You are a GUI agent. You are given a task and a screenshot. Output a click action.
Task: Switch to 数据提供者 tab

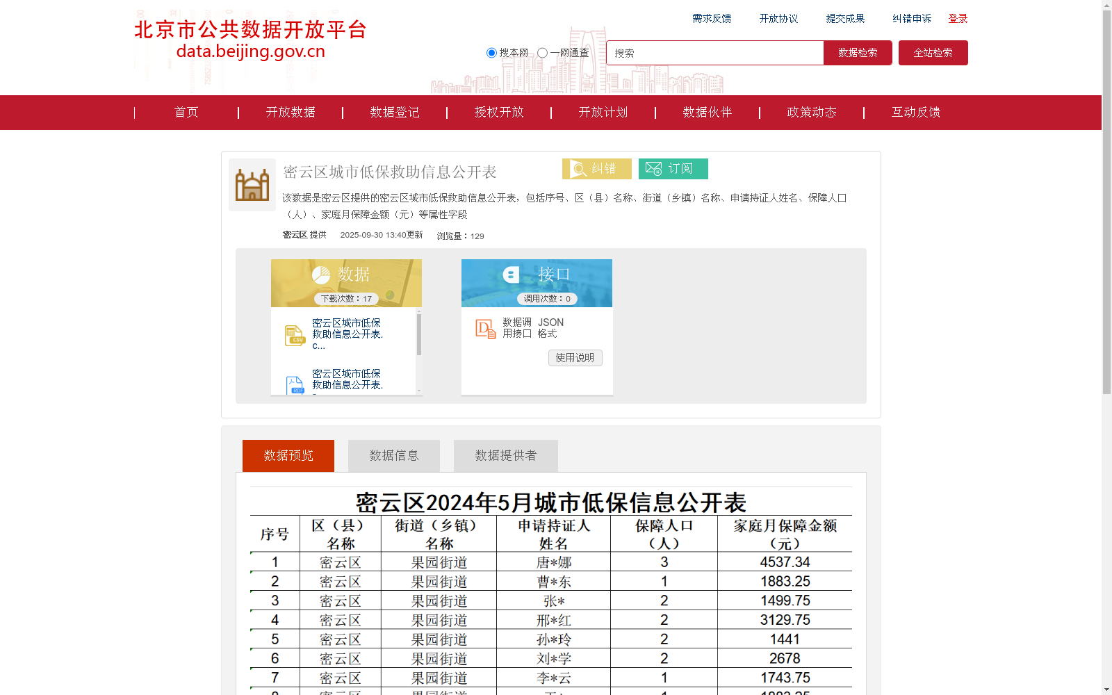point(506,456)
